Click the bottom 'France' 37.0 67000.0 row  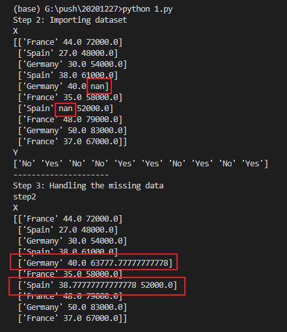(x=72, y=318)
